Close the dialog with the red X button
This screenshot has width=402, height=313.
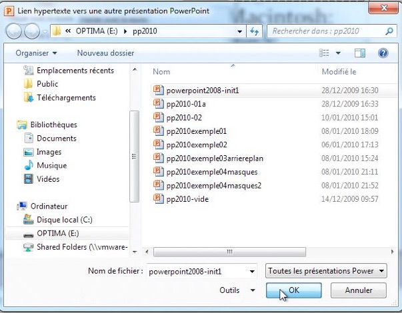(383, 8)
